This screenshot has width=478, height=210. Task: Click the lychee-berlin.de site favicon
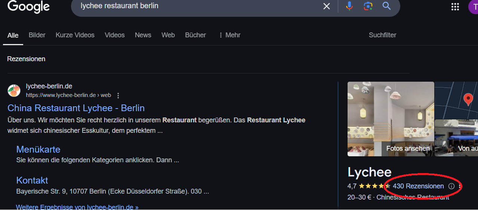pyautogui.click(x=14, y=91)
